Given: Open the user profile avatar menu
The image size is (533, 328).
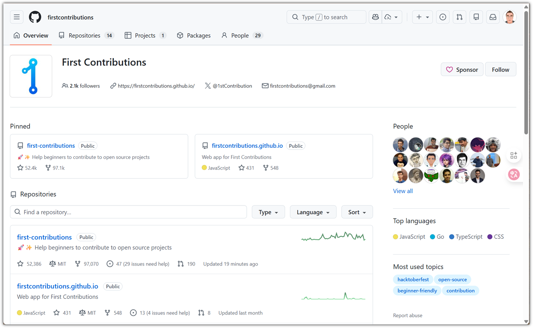Looking at the screenshot, I should coord(510,17).
